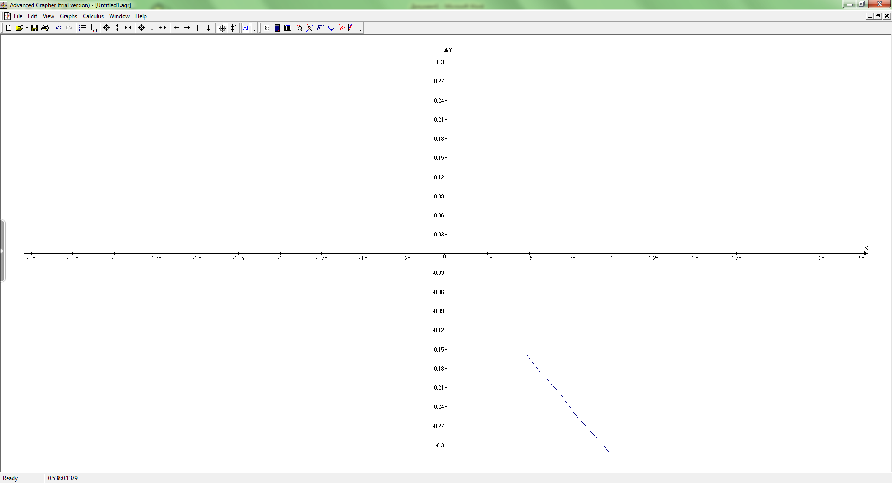This screenshot has width=892, height=483.
Task: Zoom out both directions (four arrows in)
Action: pos(142,28)
